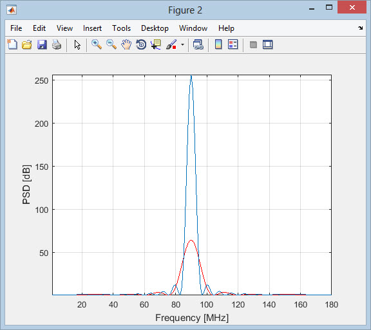This screenshot has width=371, height=330.
Task: Toggle the Data Cursor tool
Action: 156,44
